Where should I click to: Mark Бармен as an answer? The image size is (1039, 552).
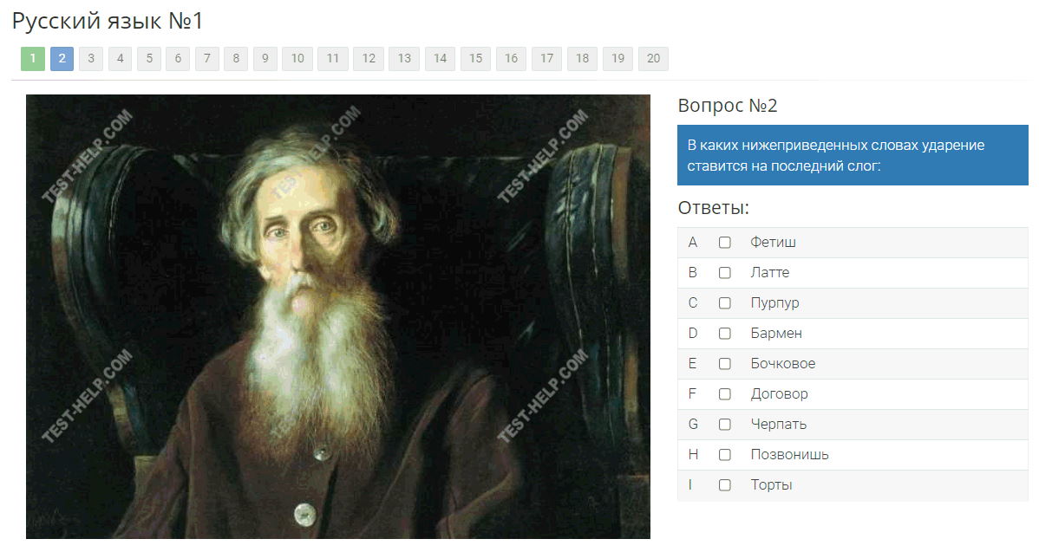[725, 334]
